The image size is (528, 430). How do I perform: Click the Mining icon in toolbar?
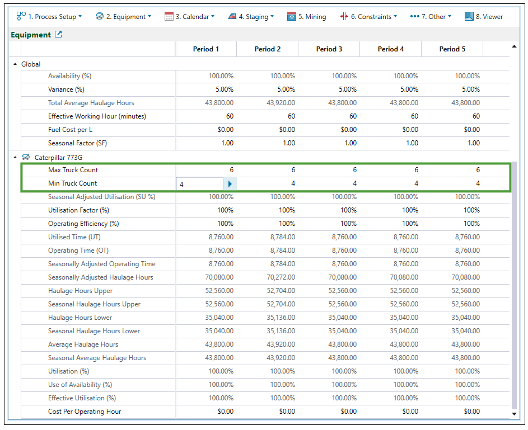(x=291, y=16)
